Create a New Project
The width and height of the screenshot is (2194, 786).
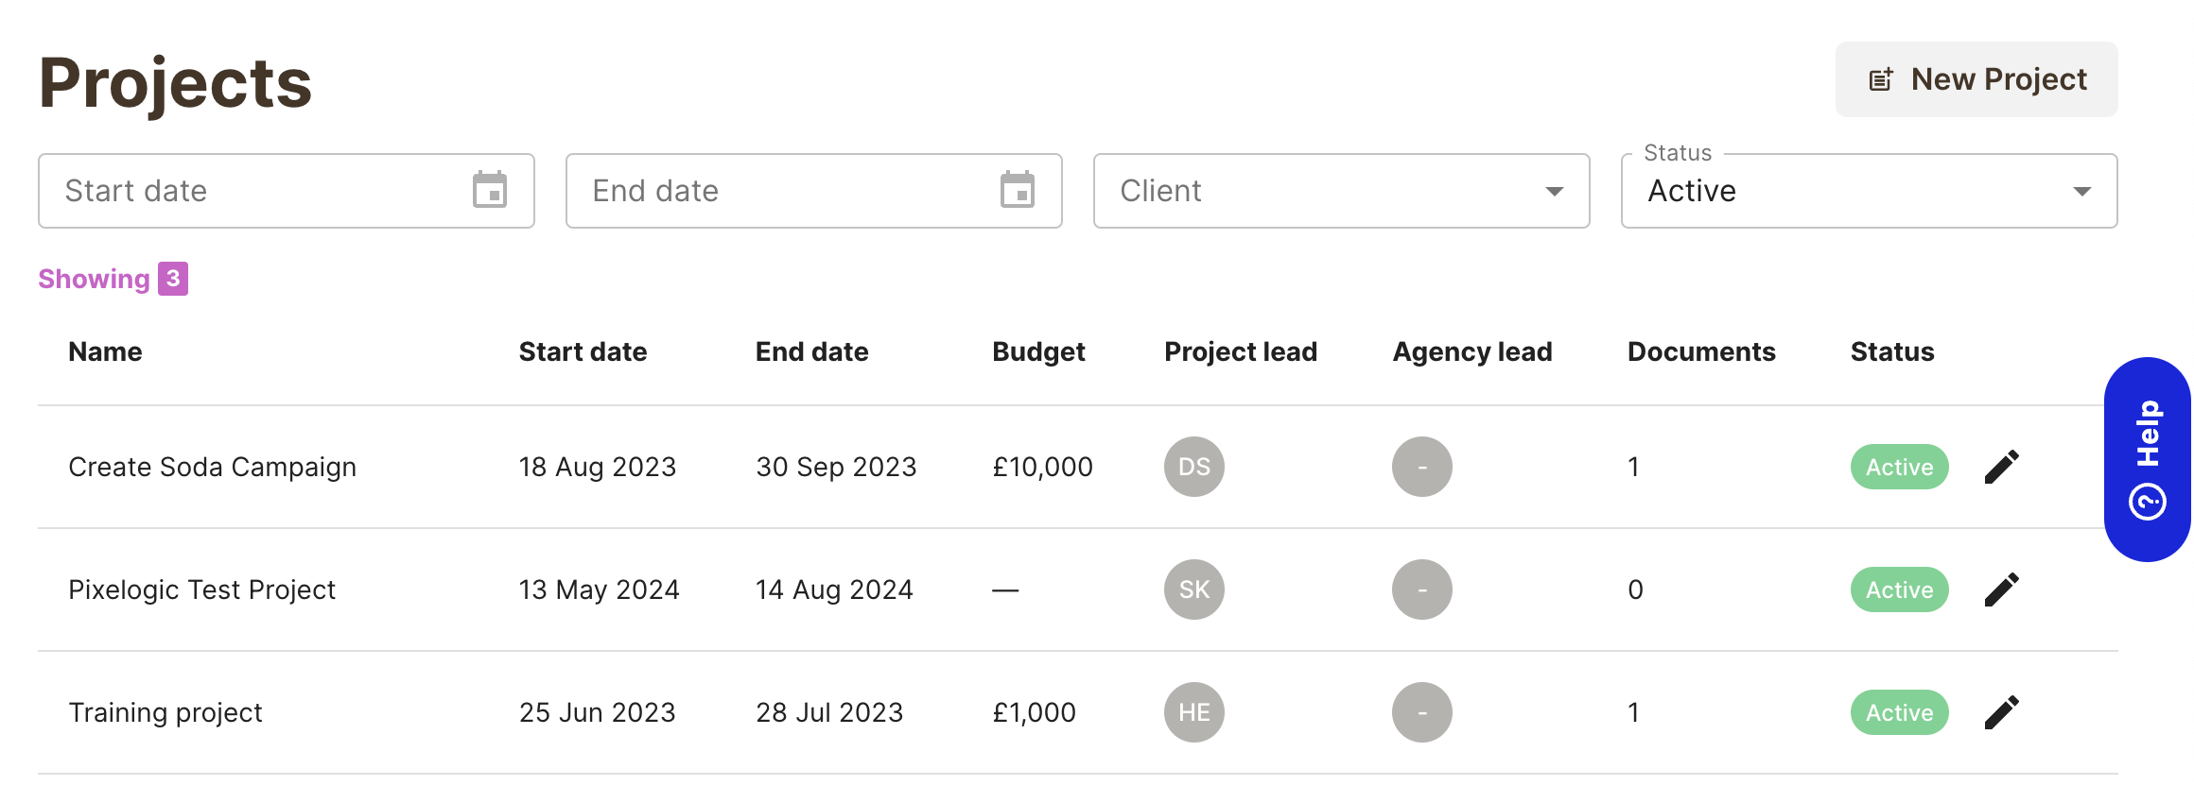click(1976, 79)
